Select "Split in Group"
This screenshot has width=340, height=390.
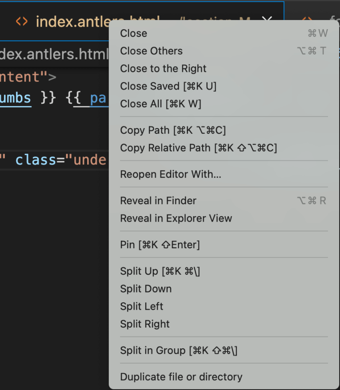coord(178,350)
